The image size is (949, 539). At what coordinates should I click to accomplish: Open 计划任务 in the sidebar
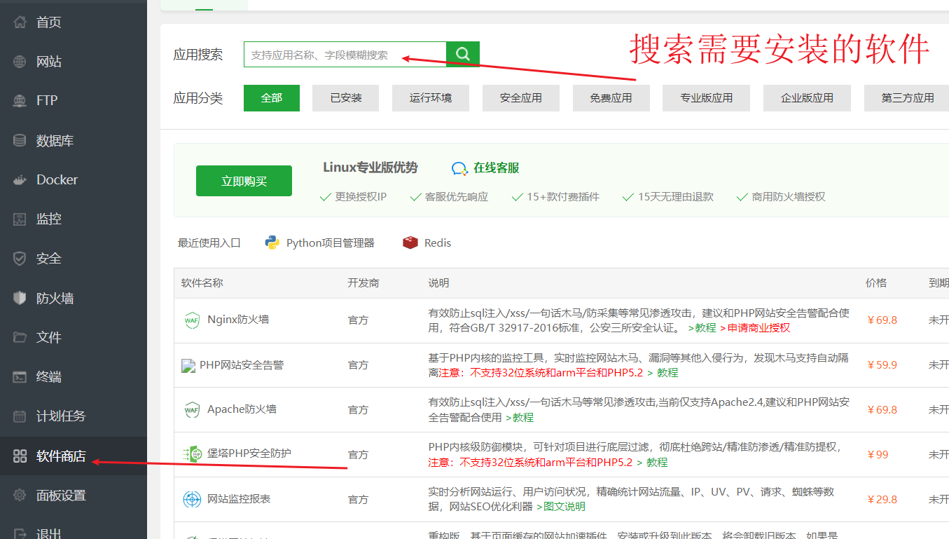tap(61, 416)
